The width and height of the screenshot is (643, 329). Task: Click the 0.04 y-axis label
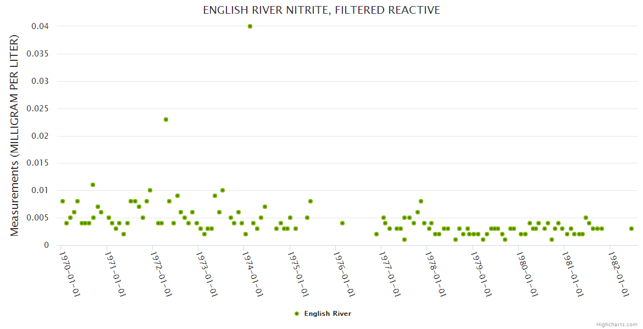40,26
